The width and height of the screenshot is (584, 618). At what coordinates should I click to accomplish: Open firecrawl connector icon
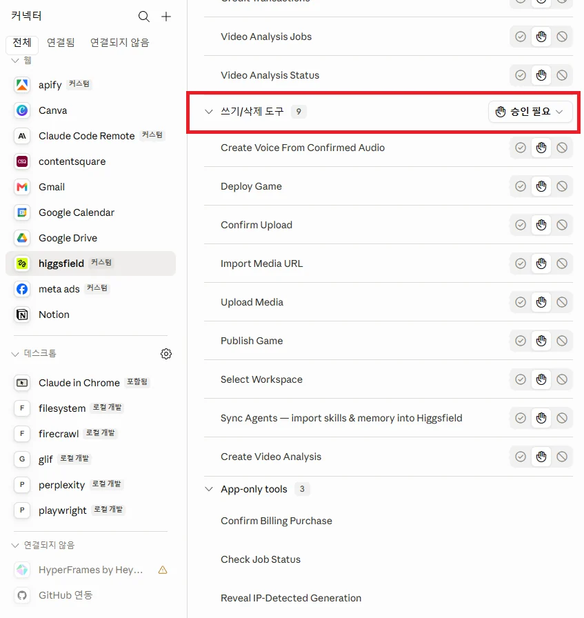point(22,434)
